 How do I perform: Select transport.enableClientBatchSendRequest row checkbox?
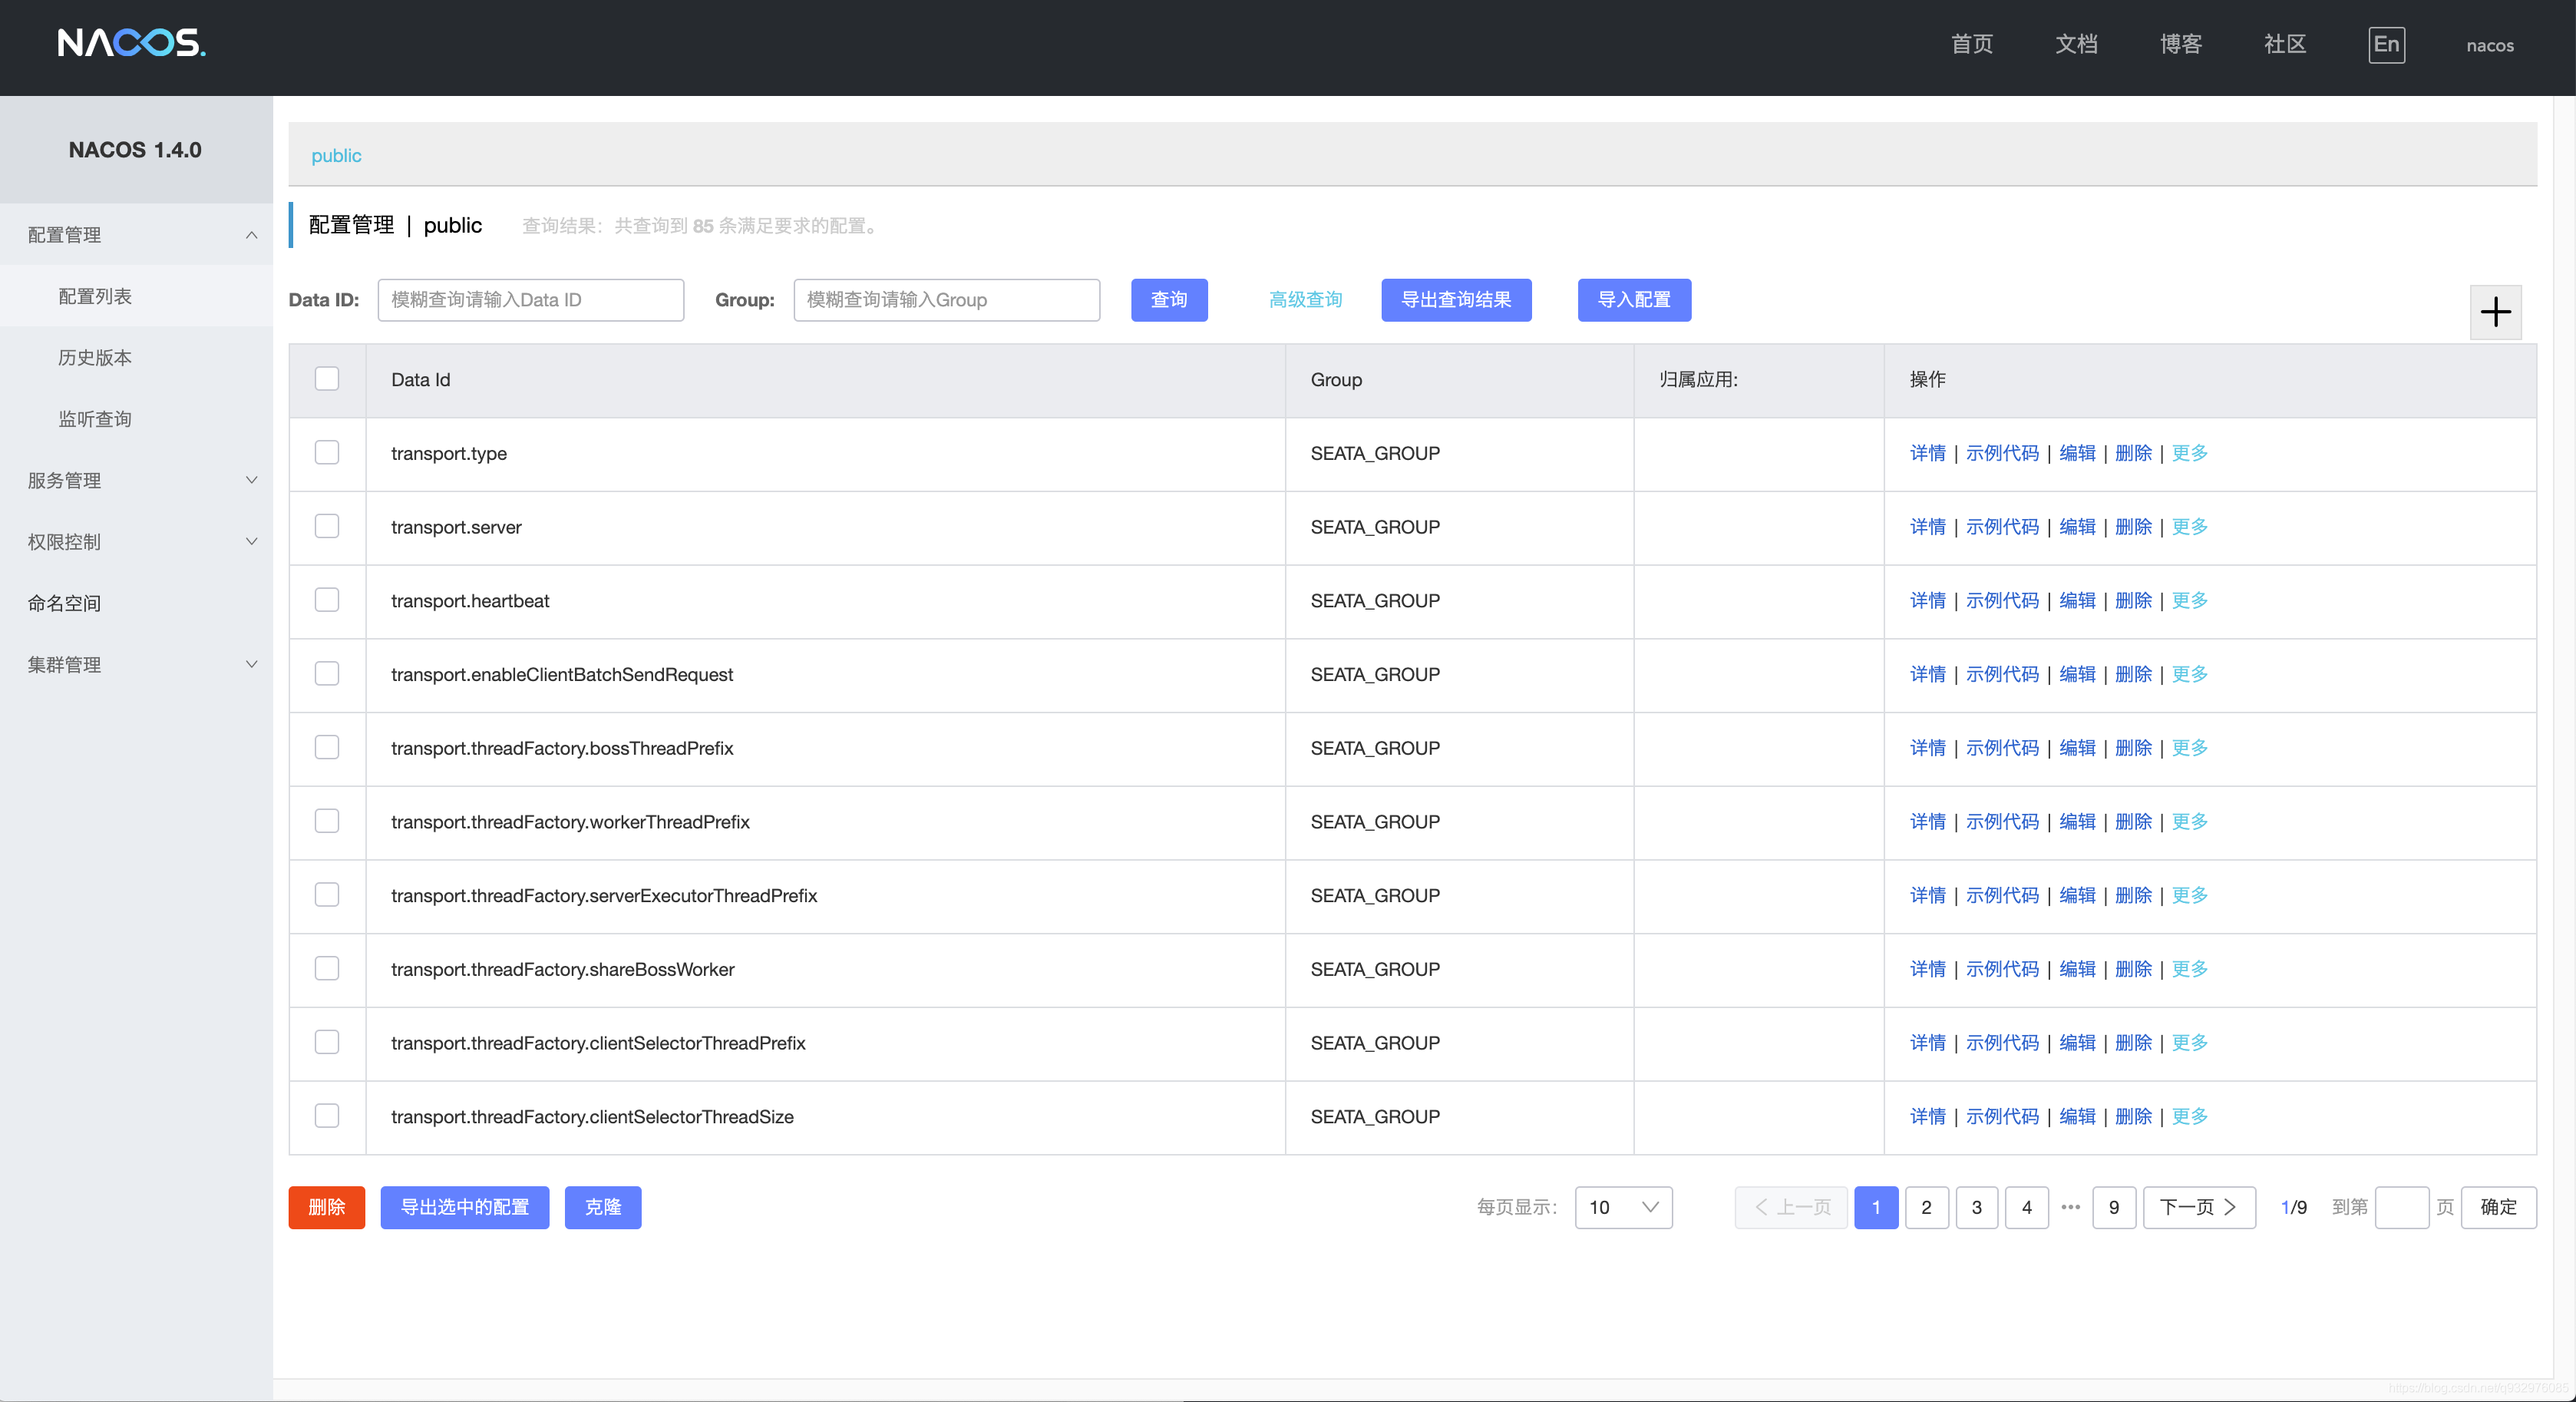tap(327, 674)
